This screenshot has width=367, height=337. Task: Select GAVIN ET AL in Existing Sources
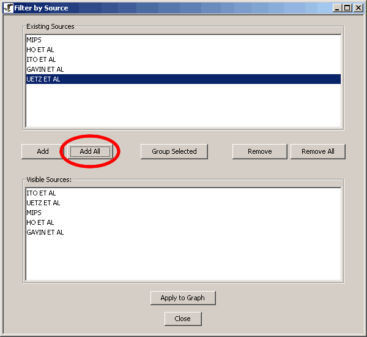(x=45, y=69)
